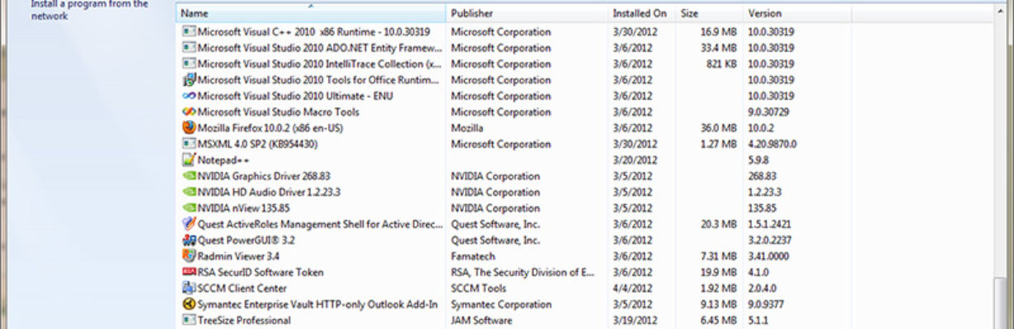Click the 'RSA, The Security Division of E...' publisher cell
The width and height of the screenshot is (1014, 329).
(523, 272)
